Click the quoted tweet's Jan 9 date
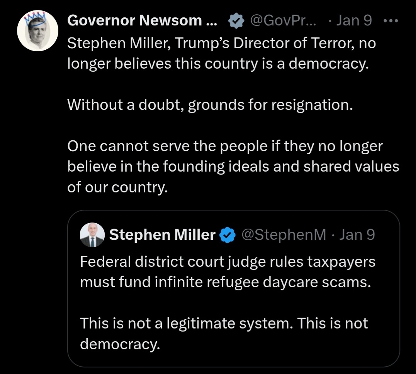Viewport: 416px width, 374px height. tap(357, 234)
